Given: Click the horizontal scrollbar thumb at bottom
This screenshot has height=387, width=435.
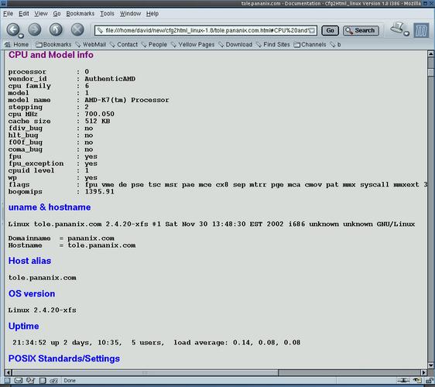Looking at the screenshot, I should [x=146, y=372].
